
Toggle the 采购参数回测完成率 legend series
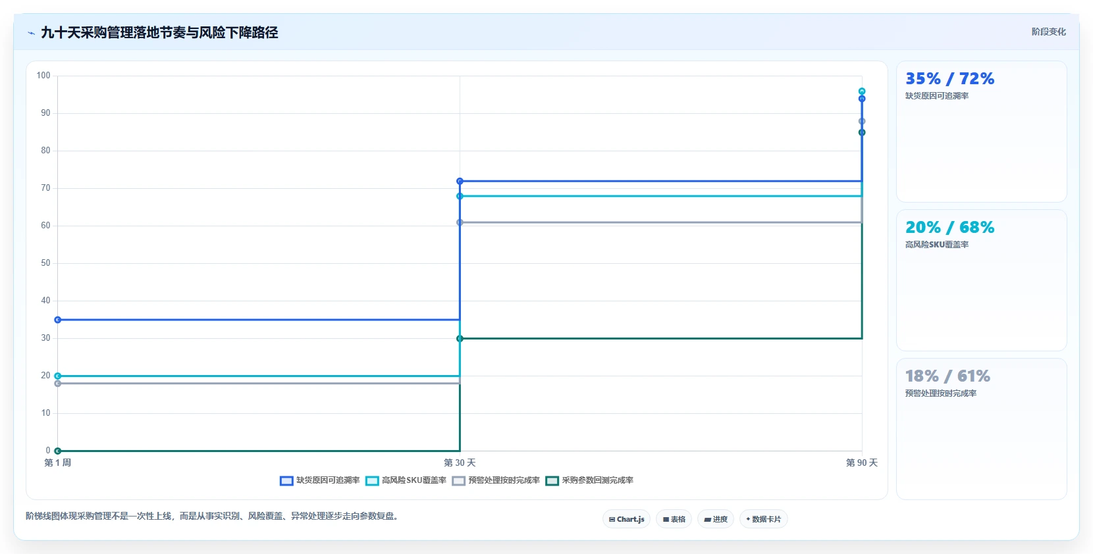point(589,481)
